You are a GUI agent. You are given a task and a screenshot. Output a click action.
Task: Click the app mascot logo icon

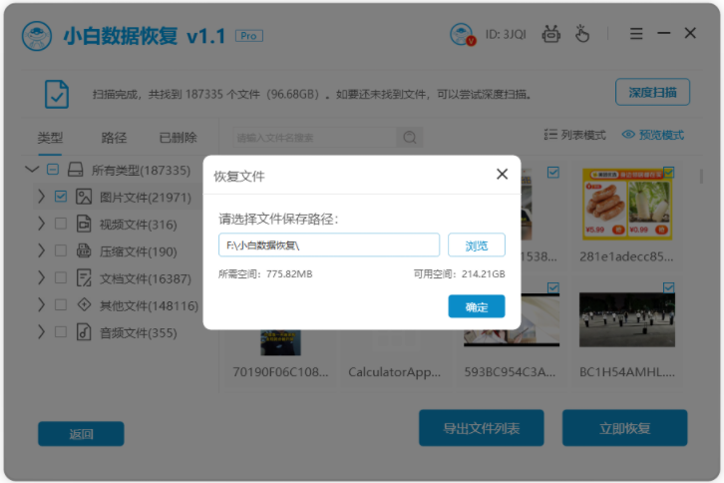click(x=37, y=36)
